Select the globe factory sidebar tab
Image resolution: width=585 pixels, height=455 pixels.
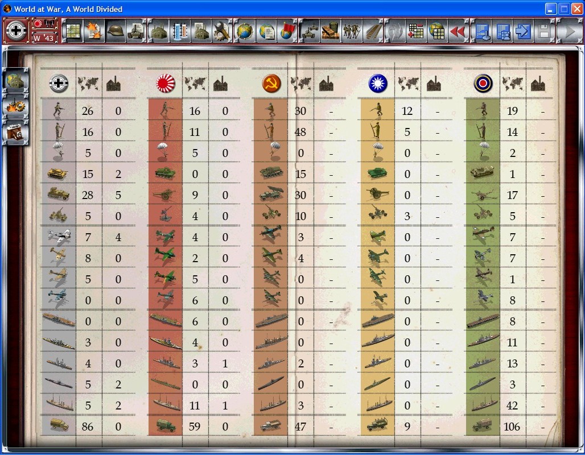(15, 80)
